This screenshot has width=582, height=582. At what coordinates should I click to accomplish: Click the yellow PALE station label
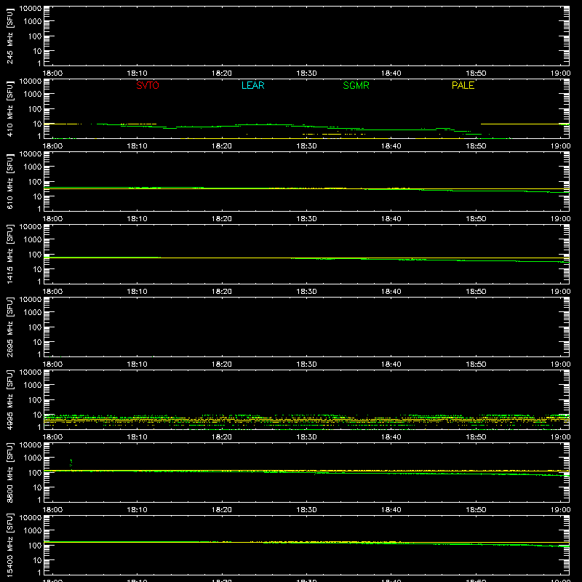pos(463,85)
